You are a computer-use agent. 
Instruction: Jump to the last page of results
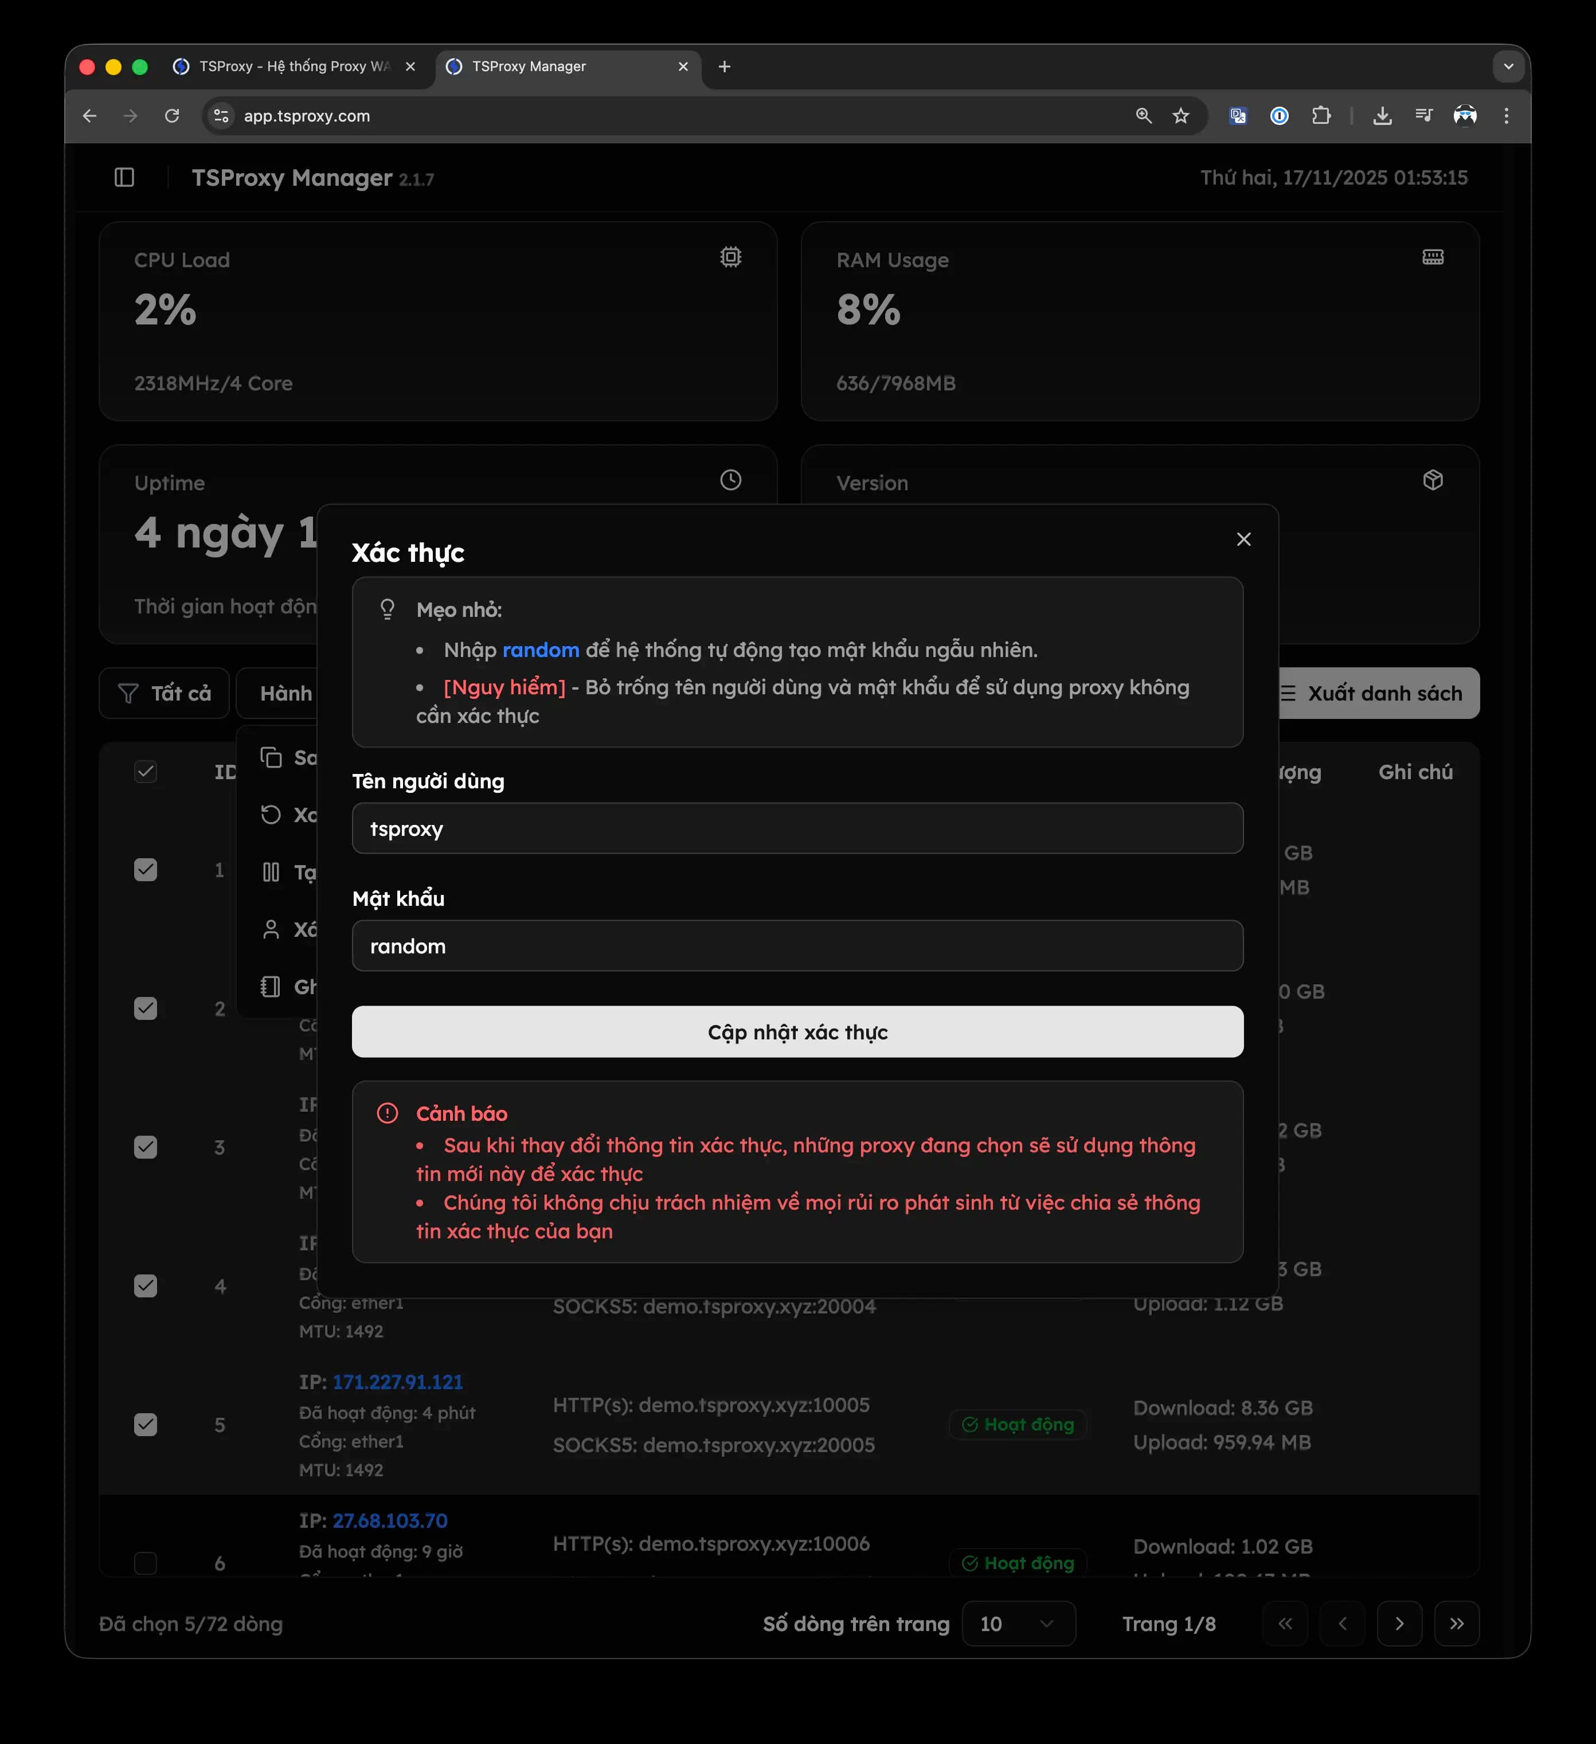pos(1457,1624)
